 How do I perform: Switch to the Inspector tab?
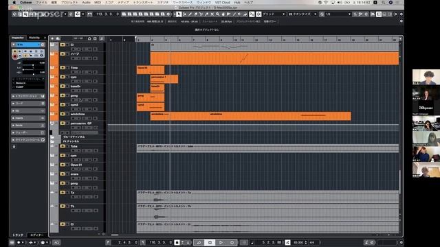[17, 38]
